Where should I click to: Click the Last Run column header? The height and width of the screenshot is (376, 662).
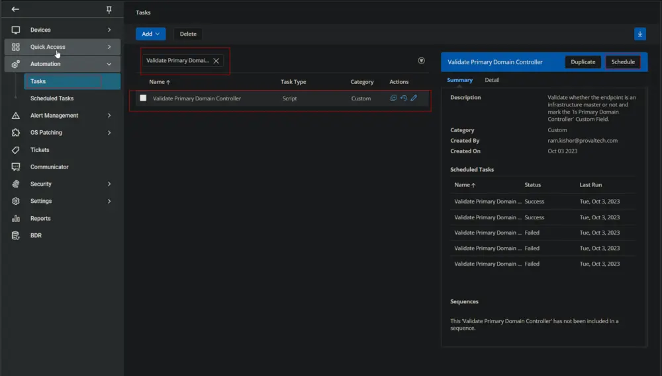click(x=591, y=184)
